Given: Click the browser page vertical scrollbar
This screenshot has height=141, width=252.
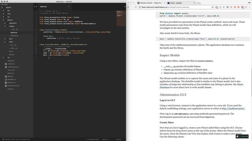Looking at the screenshot, I should tap(251, 82).
